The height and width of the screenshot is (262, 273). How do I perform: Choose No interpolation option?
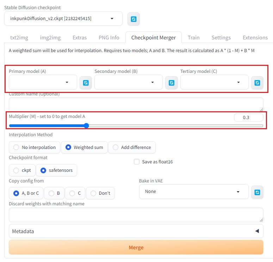[34, 148]
